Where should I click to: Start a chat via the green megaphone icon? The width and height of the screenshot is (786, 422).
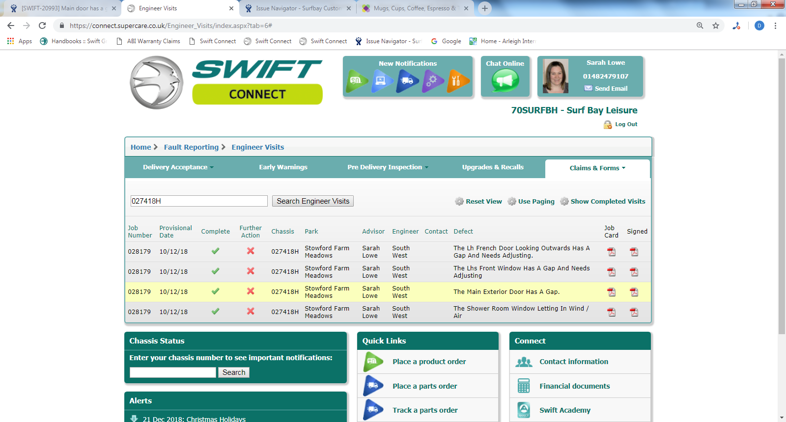click(x=505, y=80)
